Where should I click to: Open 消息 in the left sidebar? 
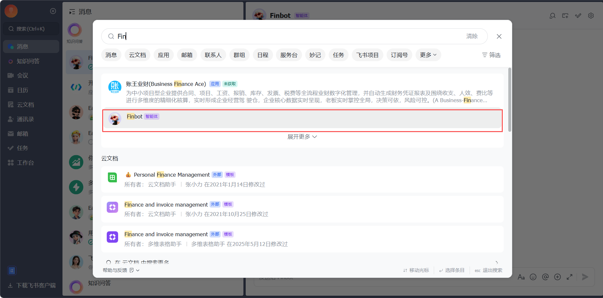click(x=31, y=47)
